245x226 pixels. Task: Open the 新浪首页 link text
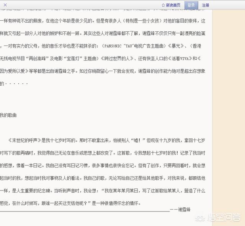(173, 5)
